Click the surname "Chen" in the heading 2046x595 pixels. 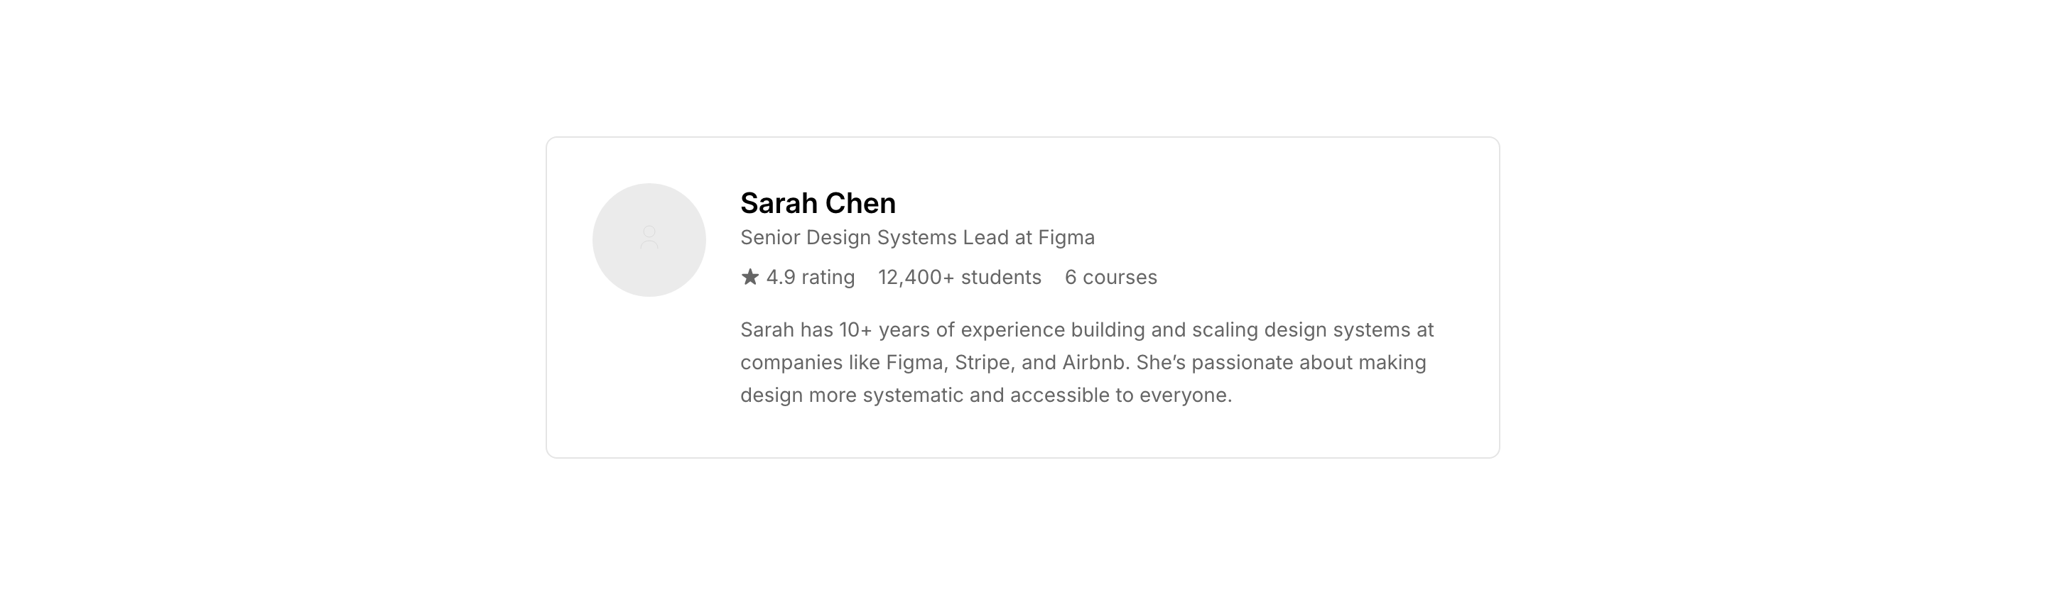[x=860, y=203]
